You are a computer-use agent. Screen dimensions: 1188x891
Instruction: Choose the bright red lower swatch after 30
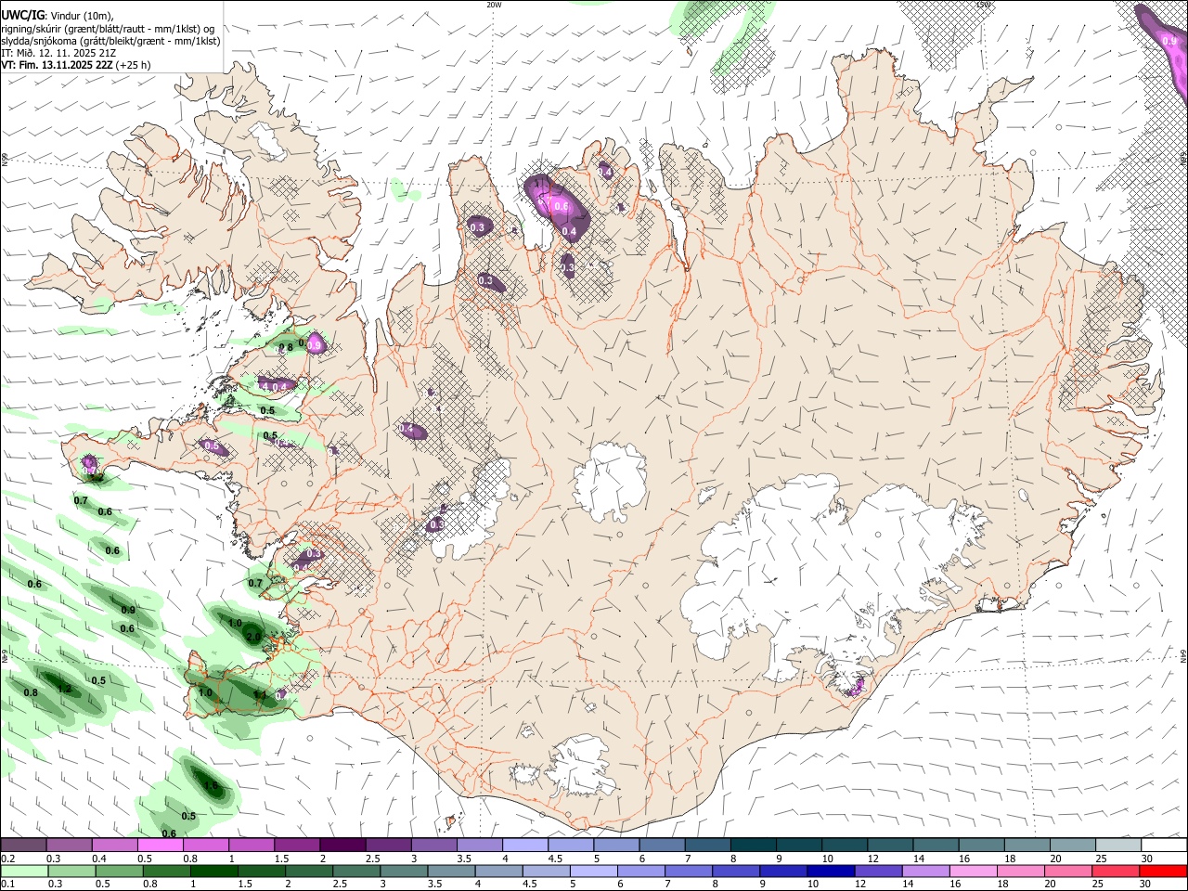pos(1164,871)
